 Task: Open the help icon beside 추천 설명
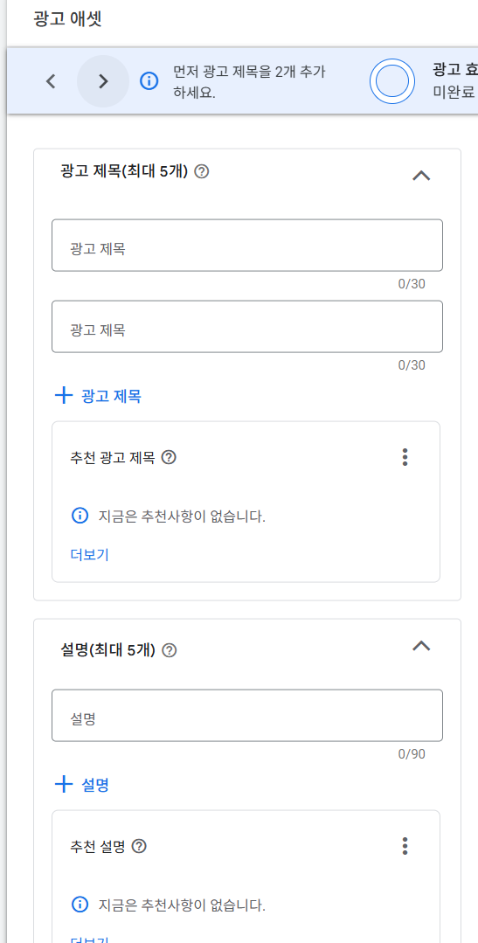[x=139, y=847]
